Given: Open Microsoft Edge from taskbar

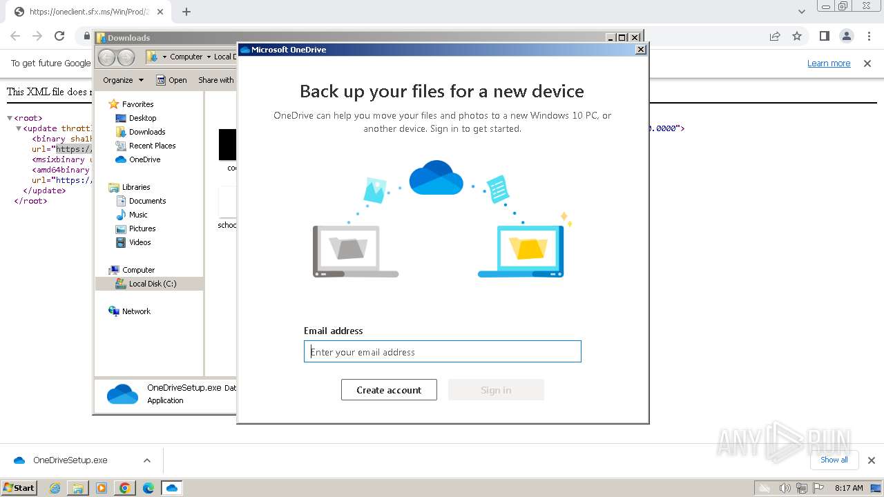Looking at the screenshot, I should pos(148,488).
